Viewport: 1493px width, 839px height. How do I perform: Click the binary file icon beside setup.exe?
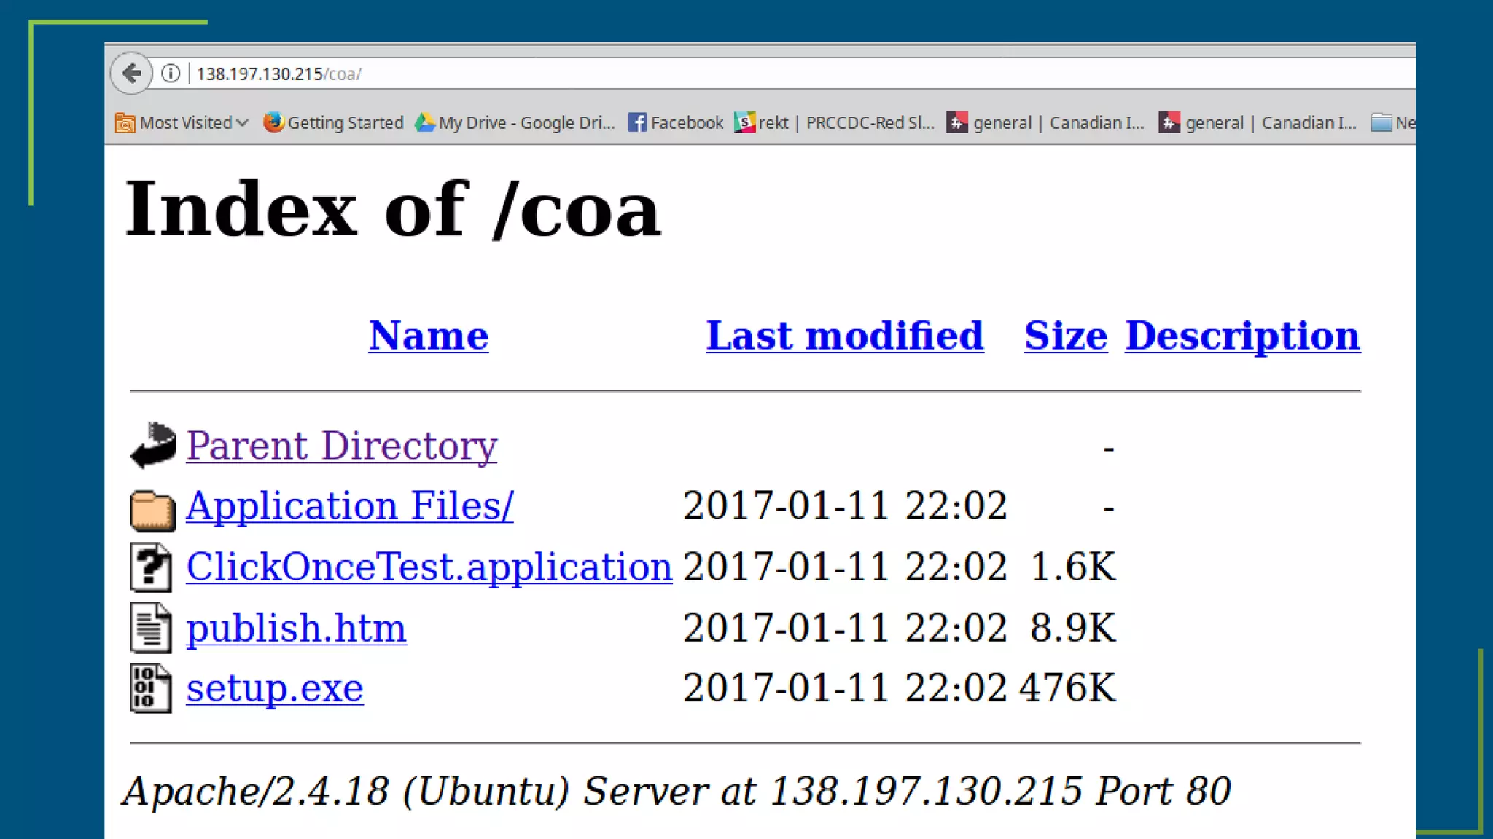[x=152, y=688]
